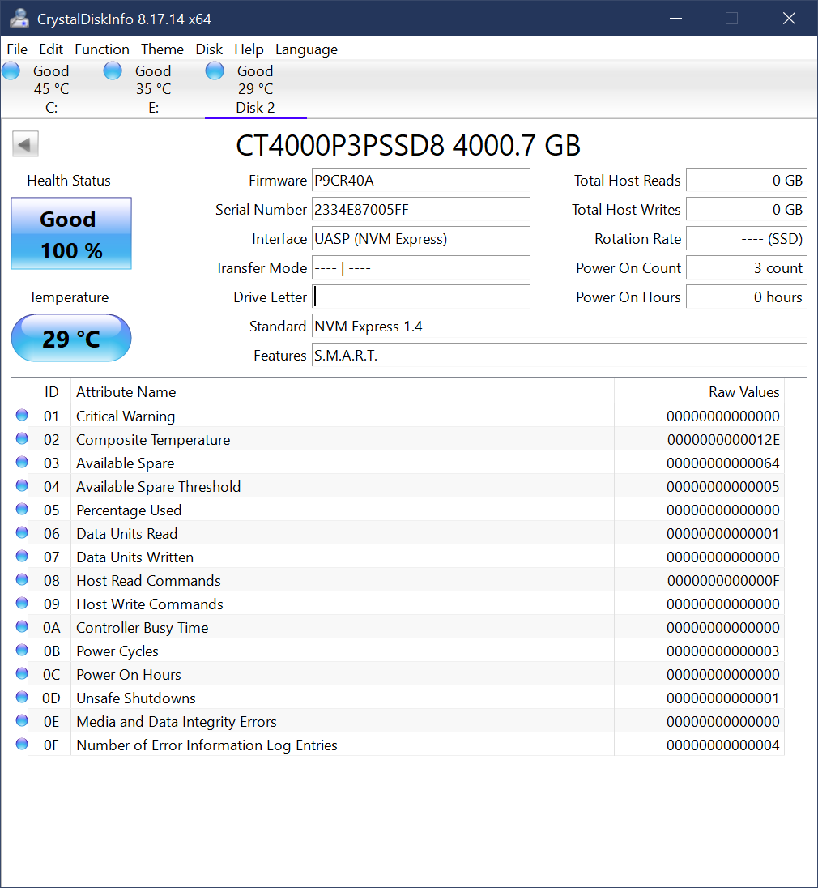This screenshot has width=818, height=888.
Task: Click the Power On Count value
Action: coord(747,268)
